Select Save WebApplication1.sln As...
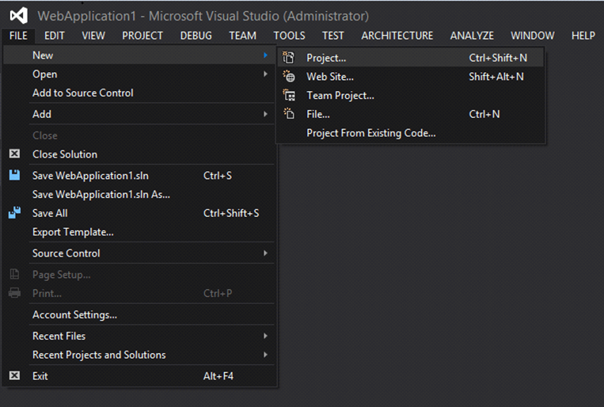604x407 pixels. tap(139, 194)
